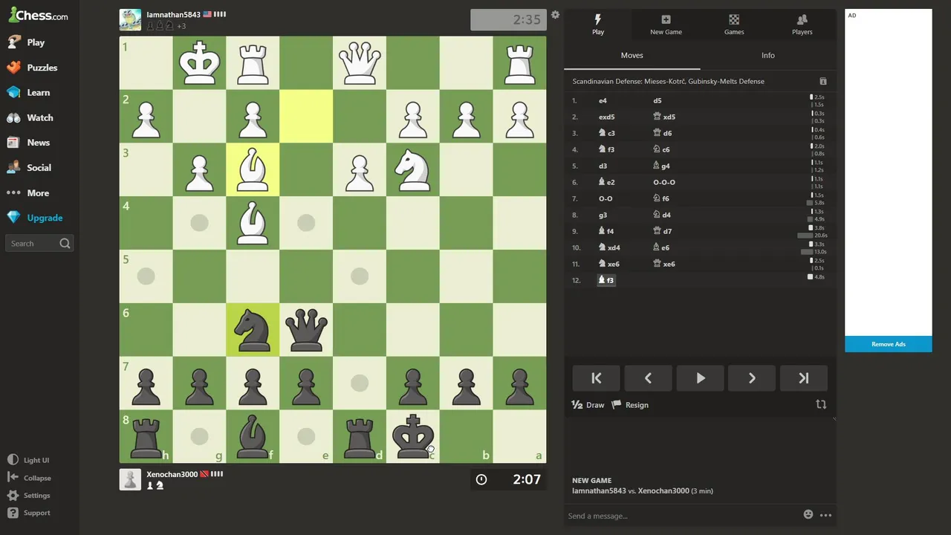Switch to the Play tab
The image size is (951, 535).
tap(598, 25)
